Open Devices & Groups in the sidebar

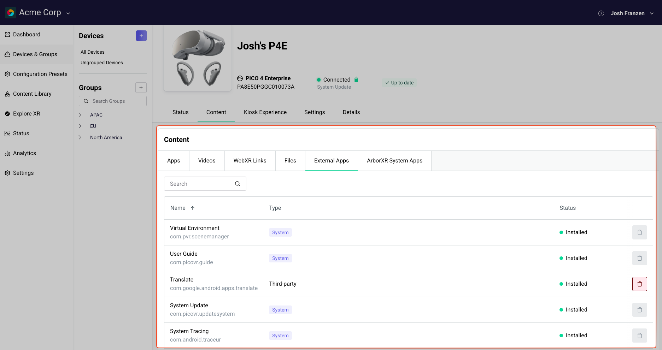[36, 54]
